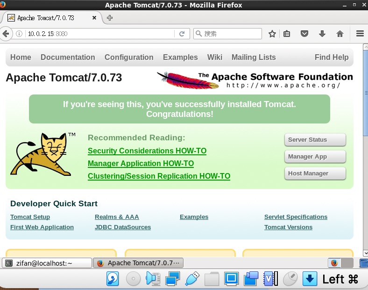
Task: Click the VirtualBox optical disc icon
Action: 133,279
